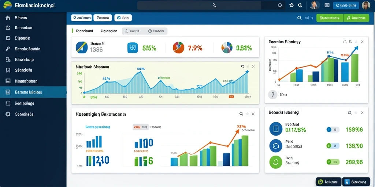This screenshot has width=375, height=187.
Task: Open the user avatar at the far top-right
Action: click(x=366, y=5)
